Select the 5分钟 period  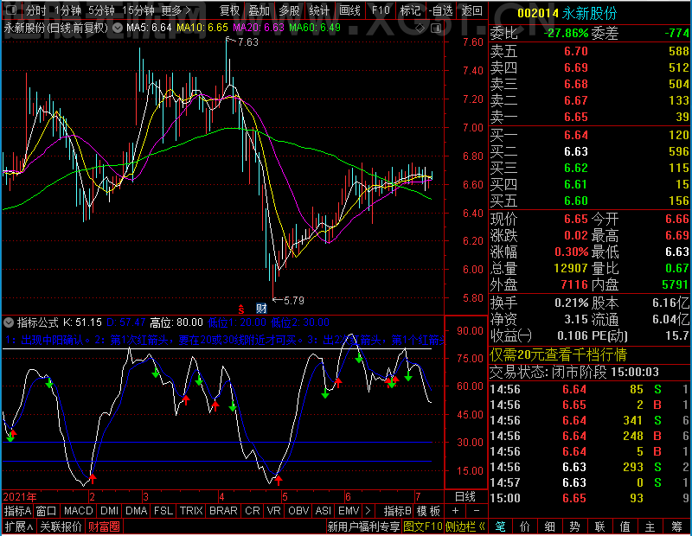101,10
